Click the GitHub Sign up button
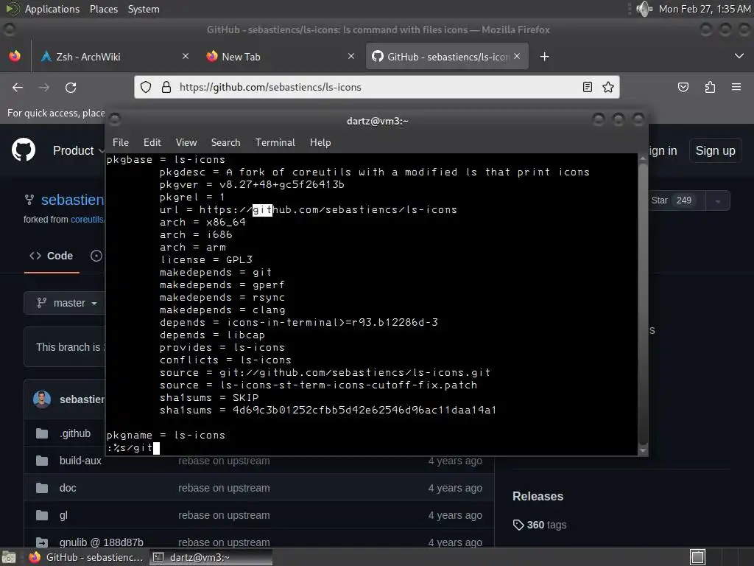This screenshot has height=566, width=754. pyautogui.click(x=715, y=150)
